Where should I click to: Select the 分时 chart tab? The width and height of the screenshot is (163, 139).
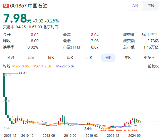coord(11,57)
